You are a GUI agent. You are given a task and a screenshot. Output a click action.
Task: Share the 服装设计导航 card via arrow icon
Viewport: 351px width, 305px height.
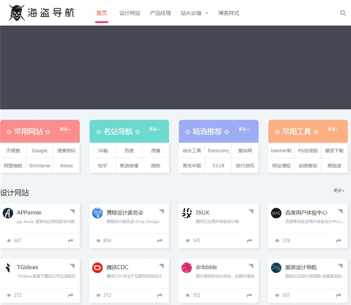tap(338, 295)
